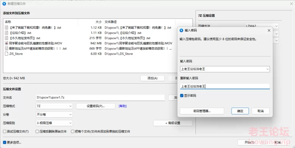Click the text file icon of 永久地址发布页.txt

[6, 38]
